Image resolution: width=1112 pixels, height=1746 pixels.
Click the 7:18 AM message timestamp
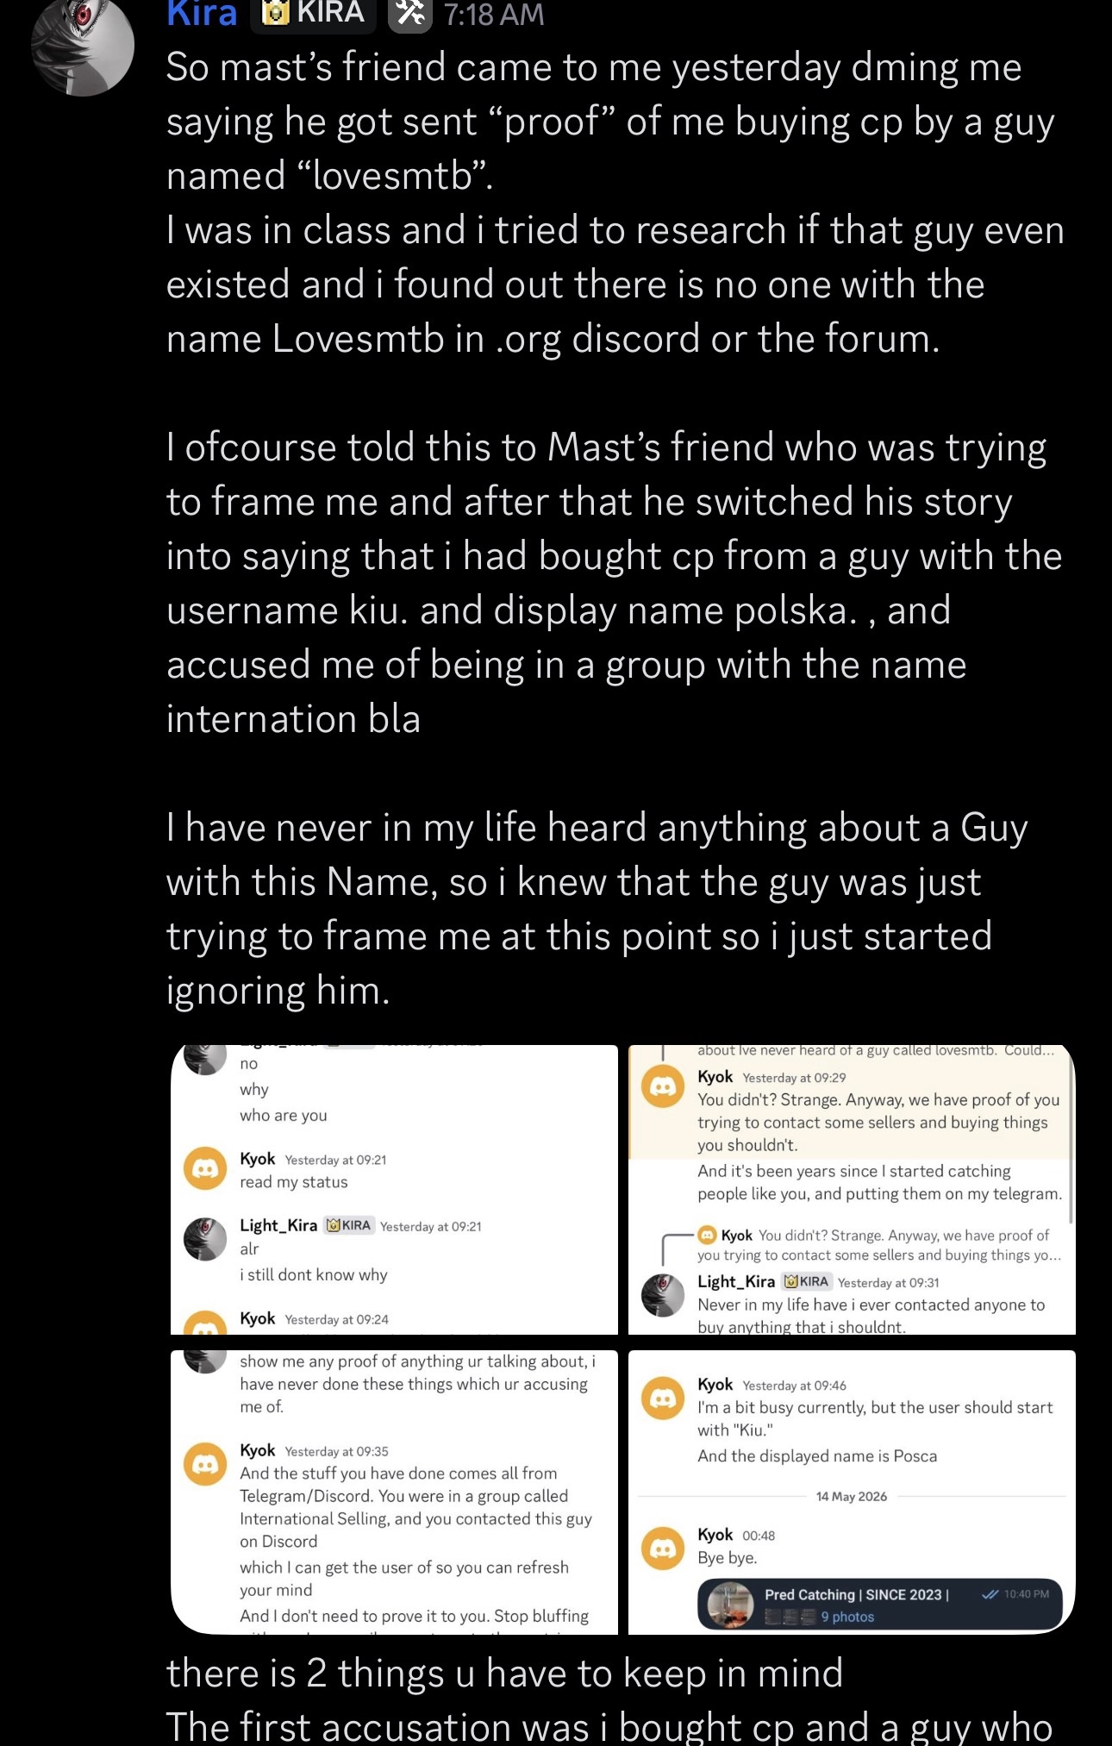(494, 15)
